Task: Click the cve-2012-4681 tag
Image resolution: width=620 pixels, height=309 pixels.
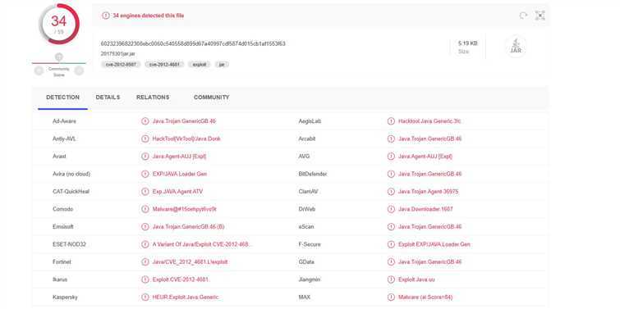Action: 164,64
